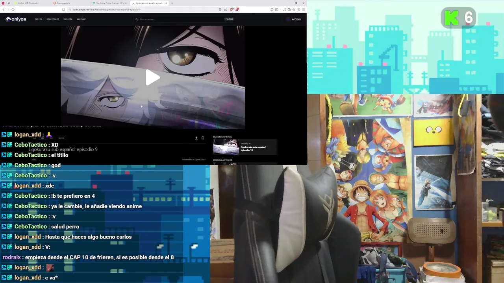Viewport: 504px width, 283px height.
Task: Open the DIRECTORIO menu item
Action: pos(53,19)
